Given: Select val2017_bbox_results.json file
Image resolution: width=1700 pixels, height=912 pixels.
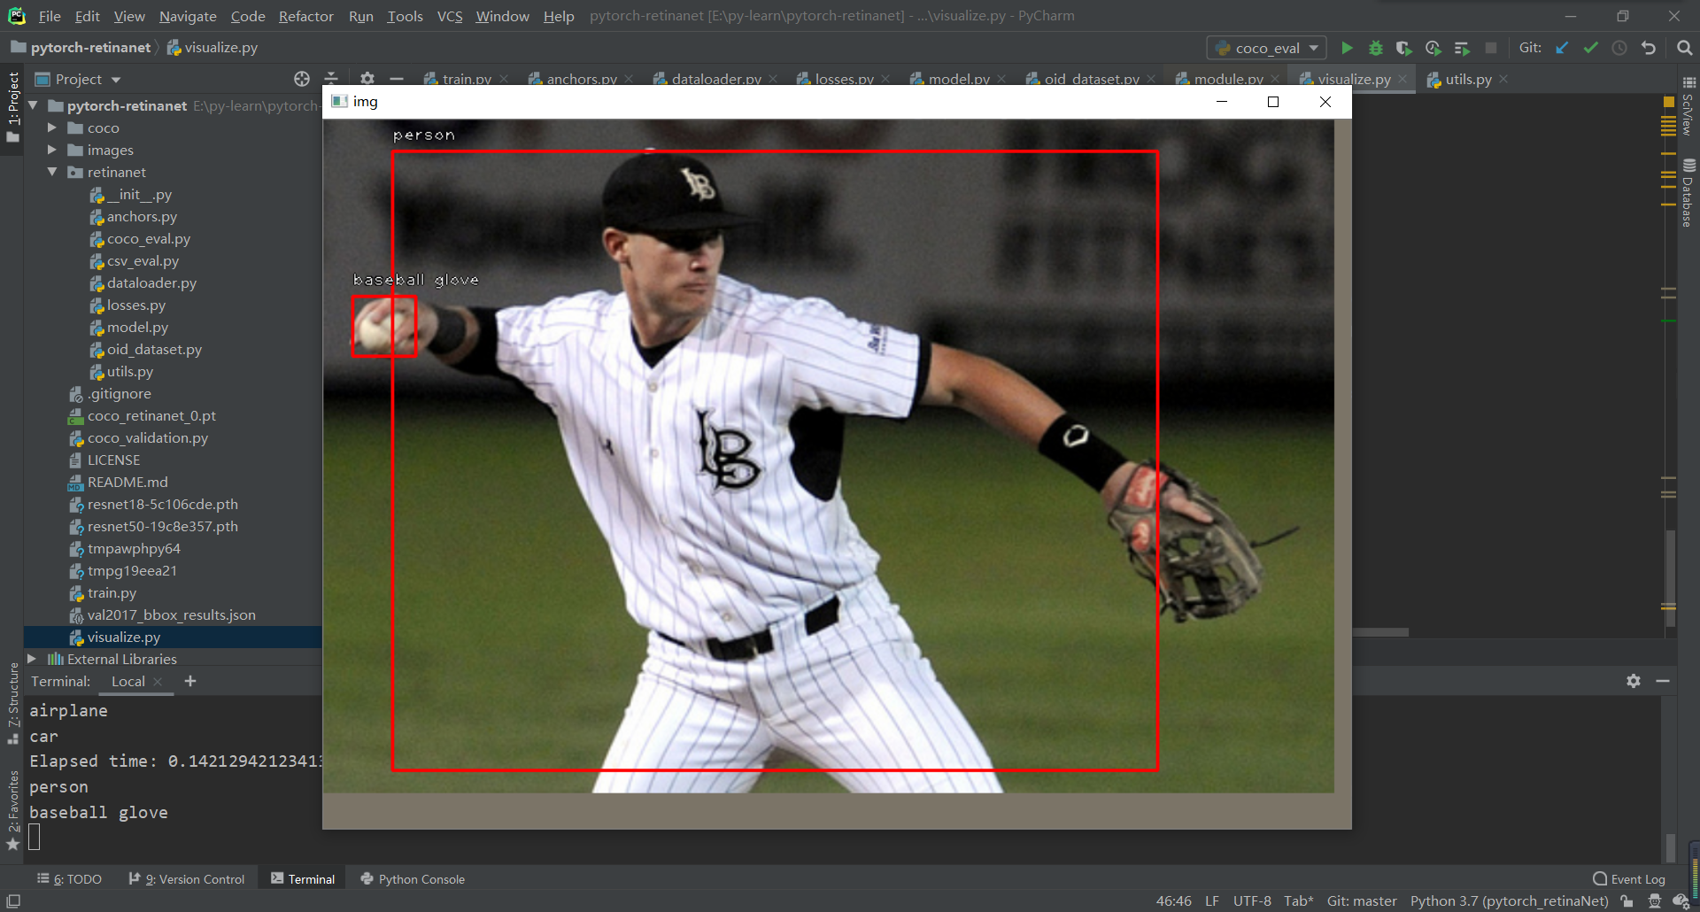Looking at the screenshot, I should click(x=171, y=615).
